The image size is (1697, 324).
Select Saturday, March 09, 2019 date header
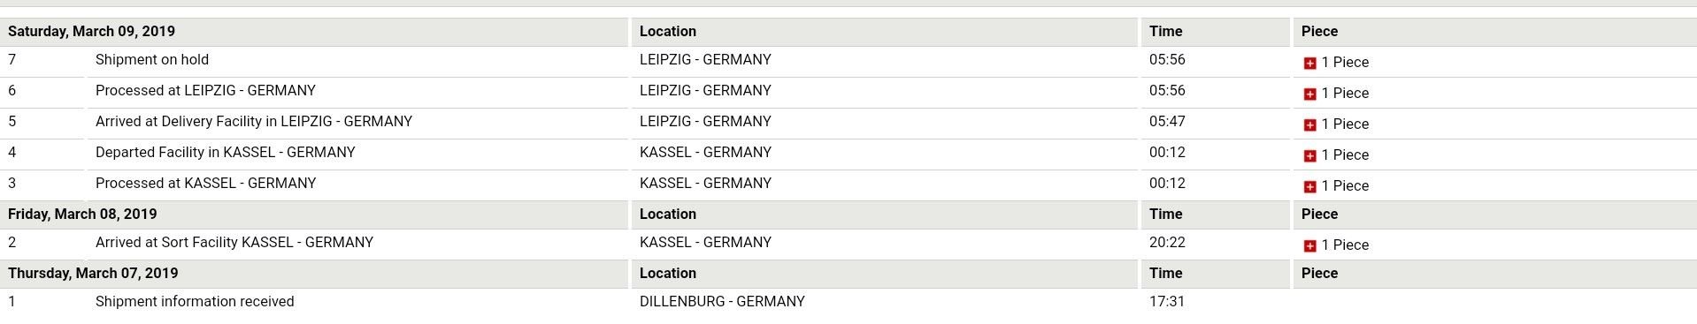(x=92, y=32)
